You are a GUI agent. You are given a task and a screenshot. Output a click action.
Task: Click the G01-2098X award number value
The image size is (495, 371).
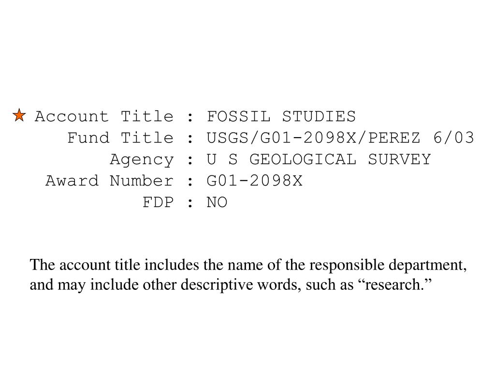254,181
